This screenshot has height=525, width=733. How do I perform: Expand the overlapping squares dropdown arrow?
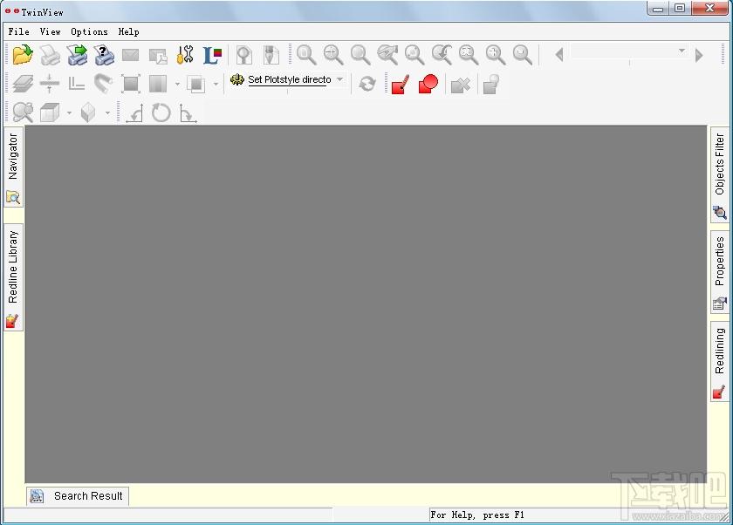coord(216,85)
